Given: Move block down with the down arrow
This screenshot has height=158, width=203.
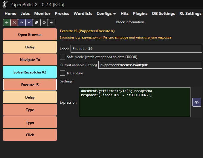Looking at the screenshot, I should click(29, 22).
